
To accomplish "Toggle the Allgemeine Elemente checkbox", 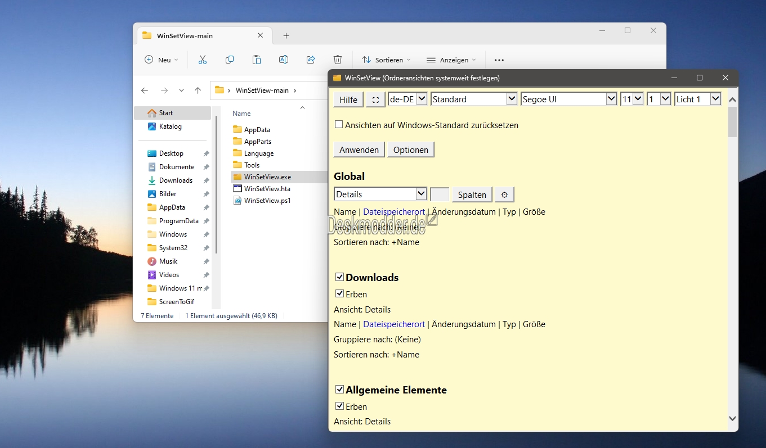I will point(339,389).
